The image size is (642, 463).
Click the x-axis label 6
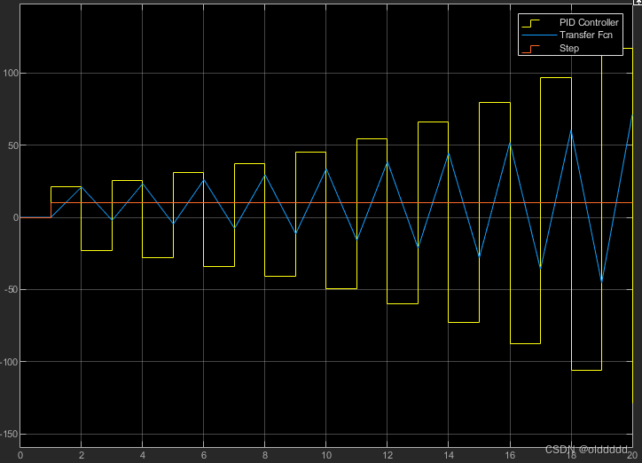click(x=203, y=455)
